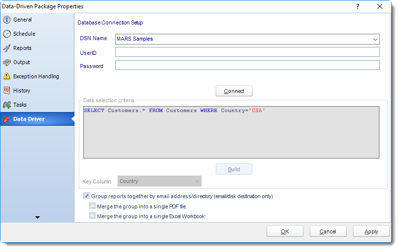
Task: Click the Schedule clock icon
Action: (7, 34)
